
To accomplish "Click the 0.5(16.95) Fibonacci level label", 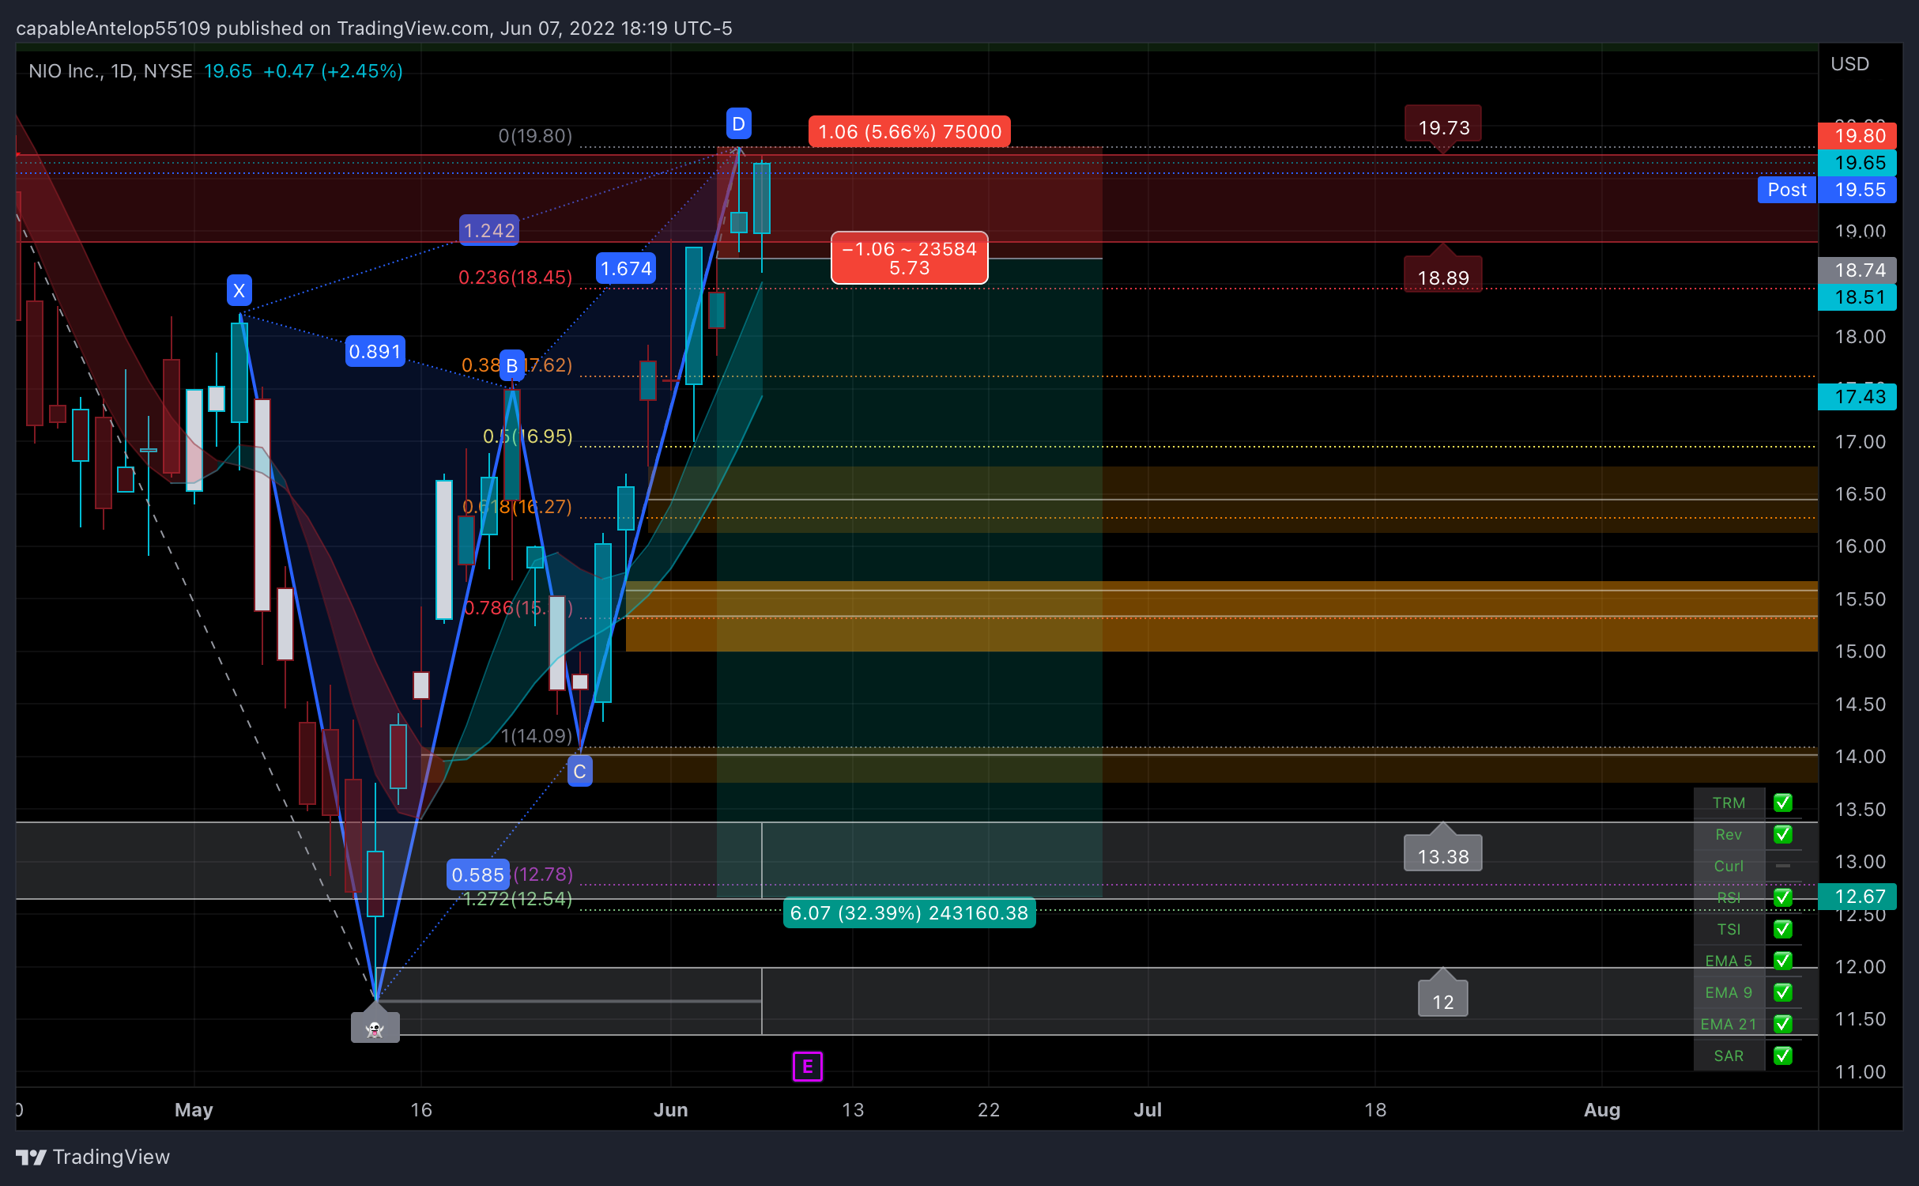I will coord(528,436).
